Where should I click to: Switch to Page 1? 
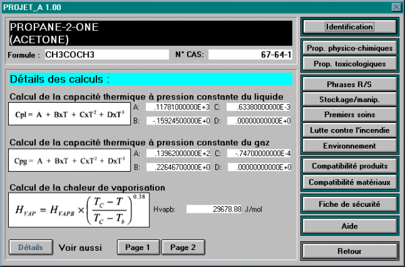click(138, 247)
